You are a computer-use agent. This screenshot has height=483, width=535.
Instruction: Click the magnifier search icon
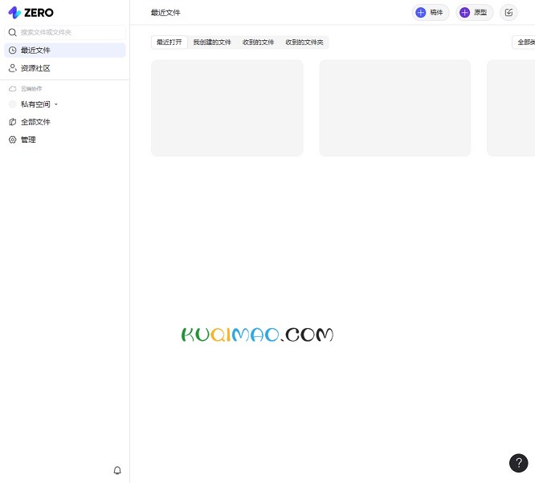13,32
